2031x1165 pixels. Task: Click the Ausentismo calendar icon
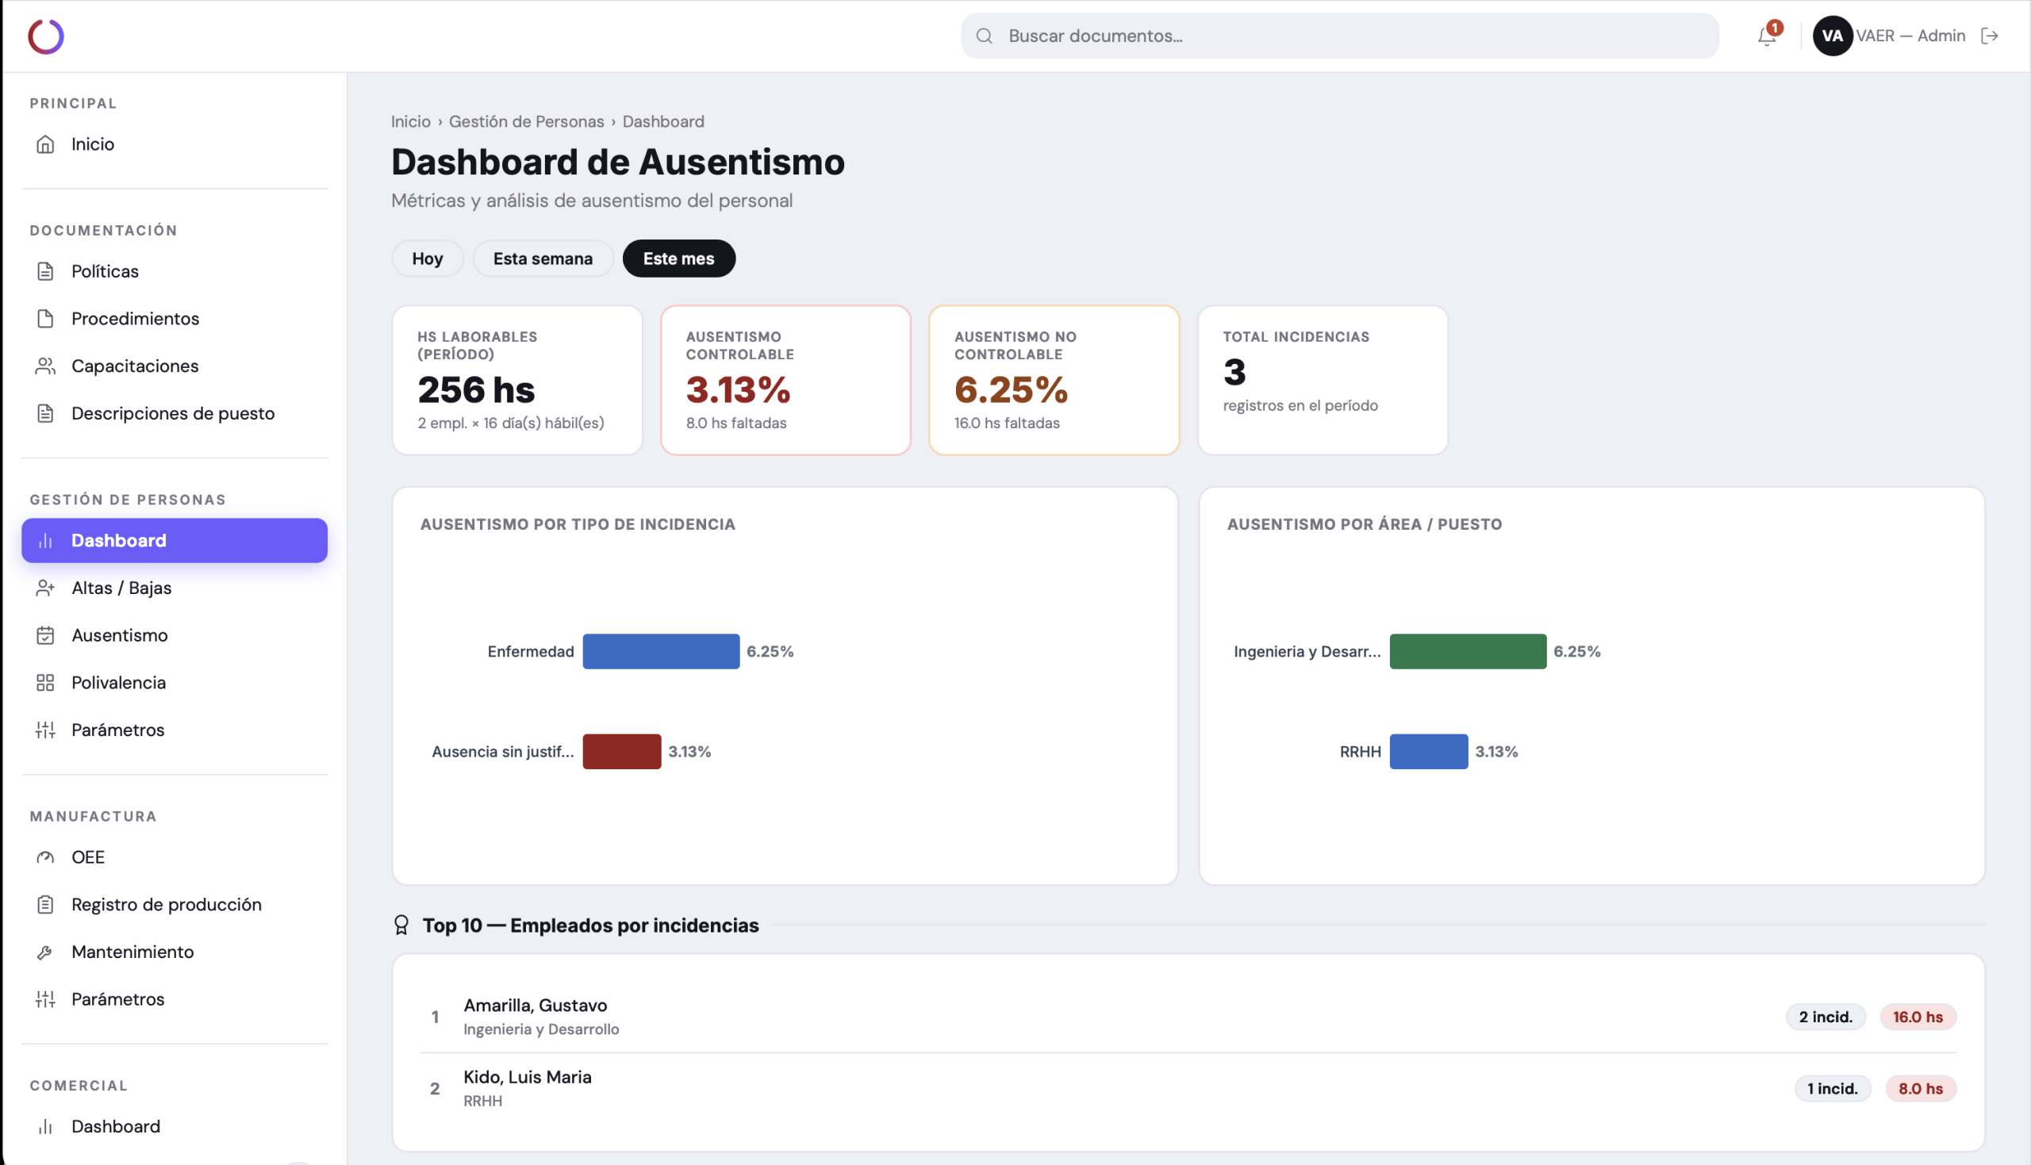[x=45, y=635]
